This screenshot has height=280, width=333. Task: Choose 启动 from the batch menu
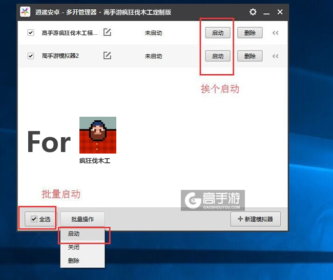tap(82, 234)
